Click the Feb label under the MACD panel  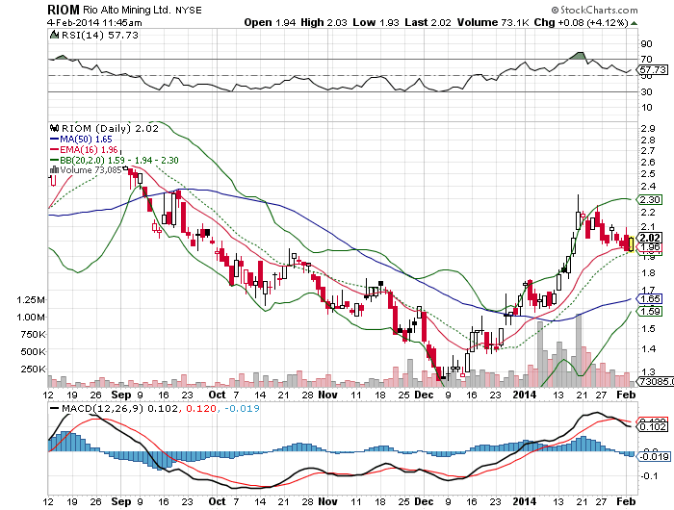coord(626,501)
